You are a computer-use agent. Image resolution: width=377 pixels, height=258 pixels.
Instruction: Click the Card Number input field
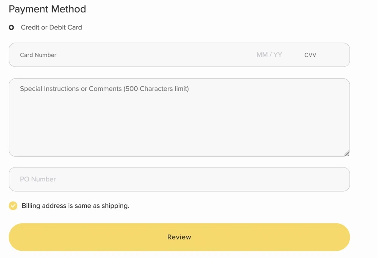coord(113,55)
